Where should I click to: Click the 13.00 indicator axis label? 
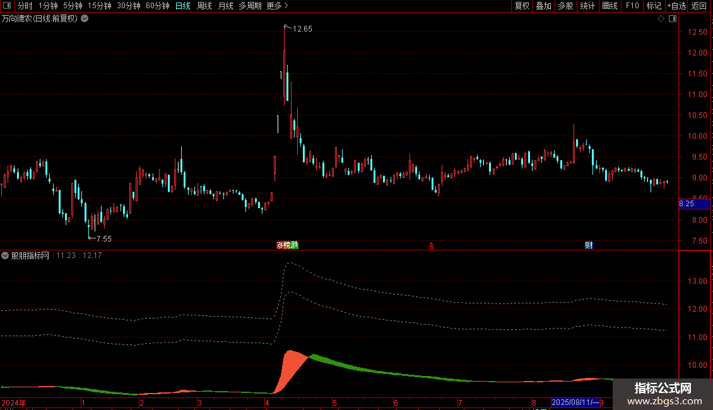click(697, 281)
